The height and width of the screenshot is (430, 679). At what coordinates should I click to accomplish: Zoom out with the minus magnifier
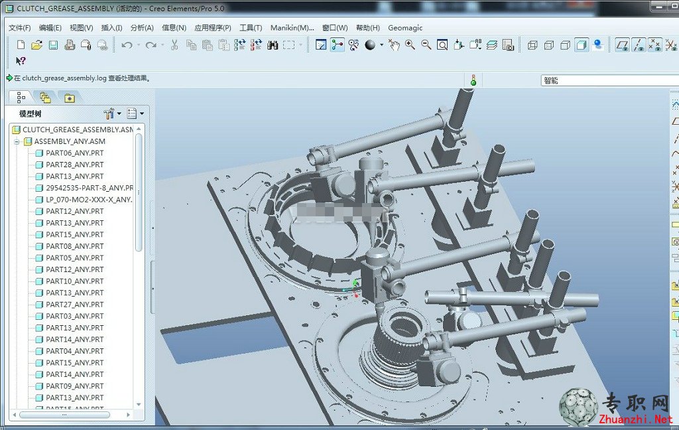pos(426,44)
